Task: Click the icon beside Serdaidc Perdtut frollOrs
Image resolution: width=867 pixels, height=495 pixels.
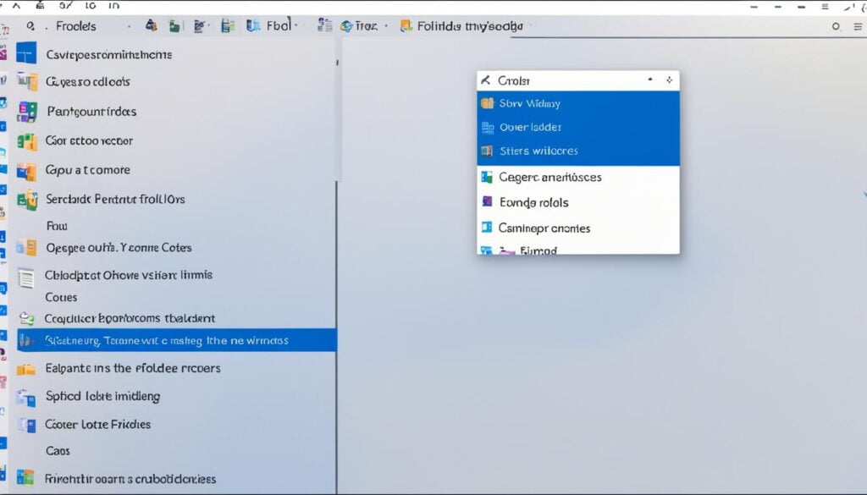Action: click(26, 200)
